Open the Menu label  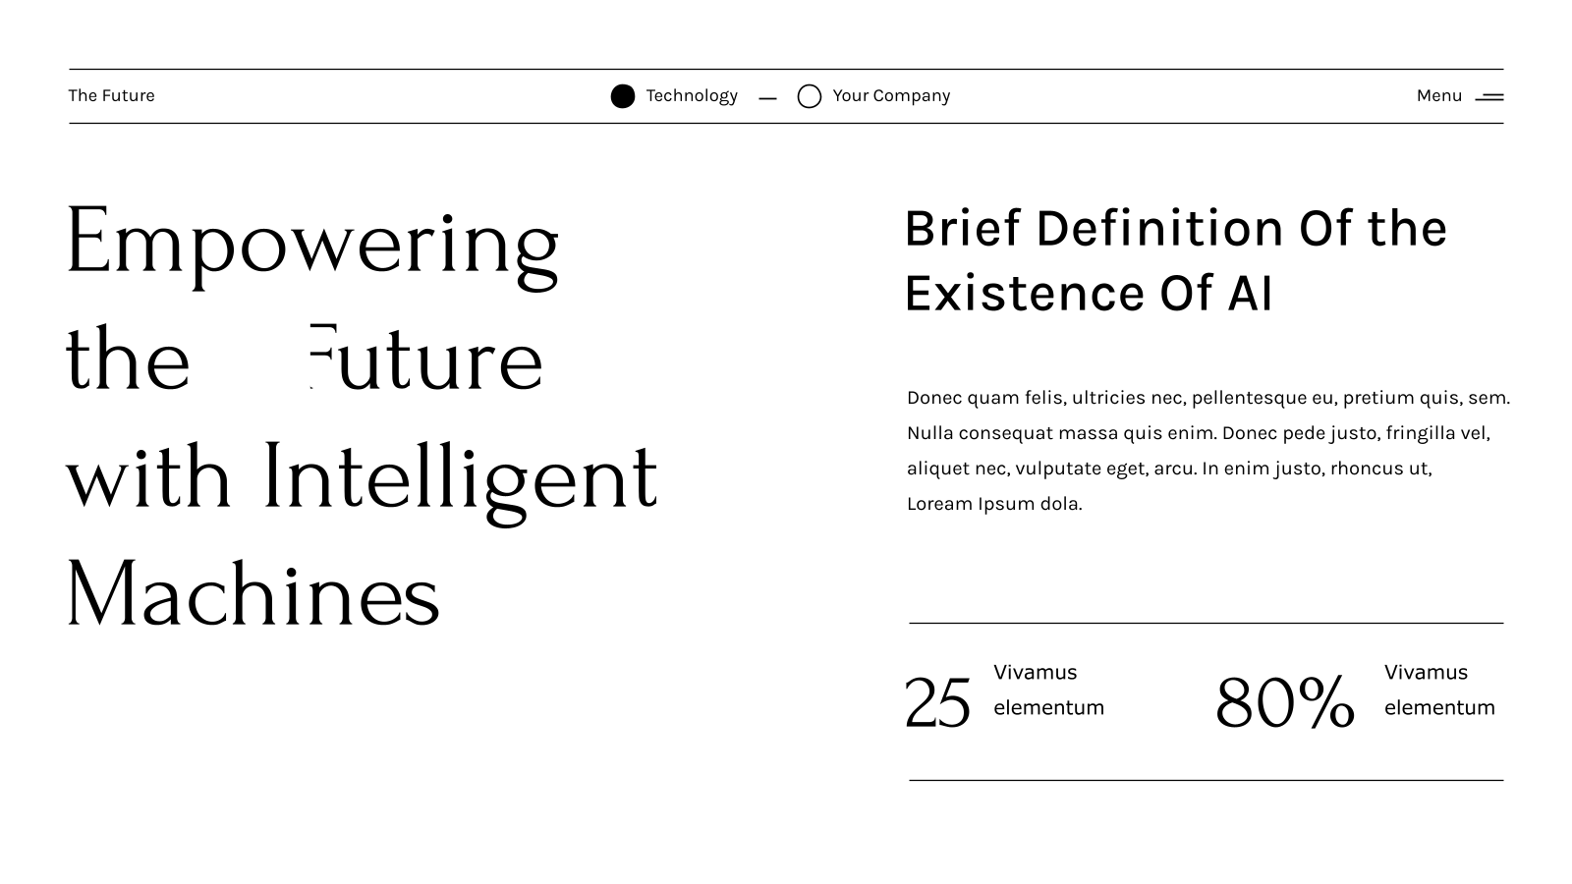click(x=1439, y=95)
